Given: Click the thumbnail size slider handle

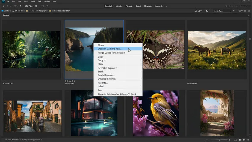Looking at the screenshot, I should coord(219,140).
